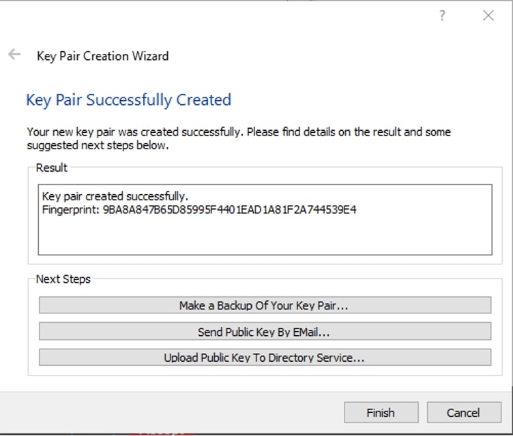Viewport: 513px width, 436px height.
Task: Open the help question mark icon
Action: (x=442, y=16)
